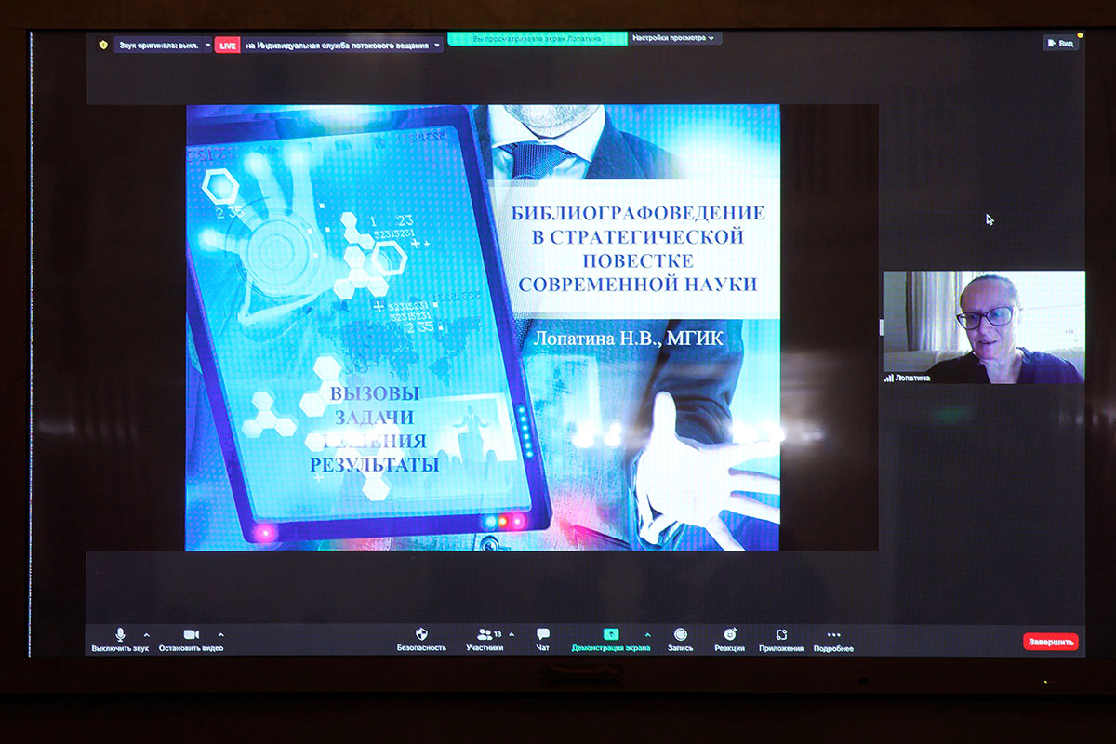The width and height of the screenshot is (1116, 744).
Task: Click the encryption shield icon at top left
Action: [103, 45]
